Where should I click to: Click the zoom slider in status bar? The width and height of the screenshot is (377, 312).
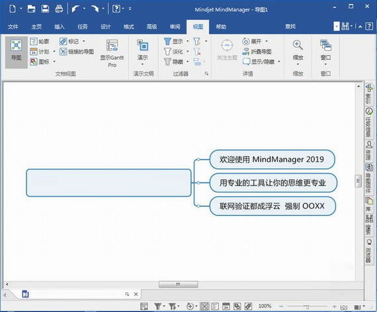click(307, 307)
